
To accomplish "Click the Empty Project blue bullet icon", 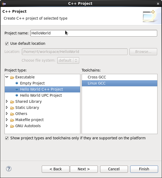I will [x=17, y=83].
